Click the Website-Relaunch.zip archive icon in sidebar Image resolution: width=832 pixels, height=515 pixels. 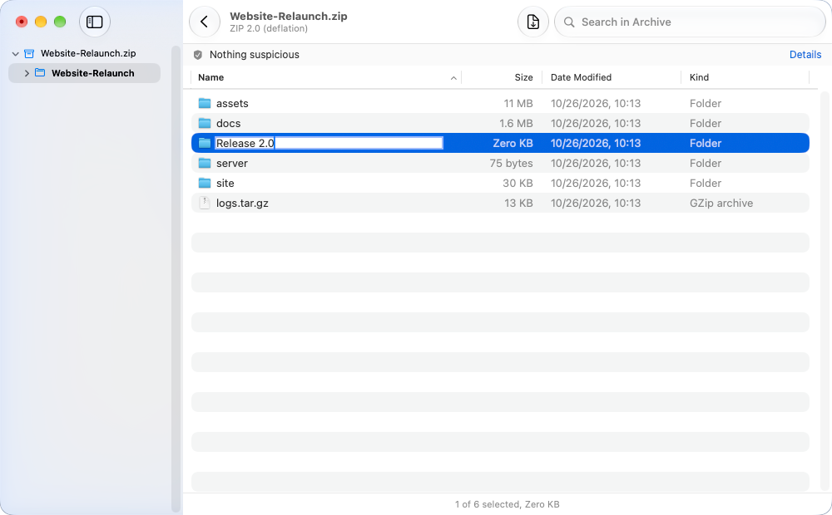pyautogui.click(x=29, y=53)
